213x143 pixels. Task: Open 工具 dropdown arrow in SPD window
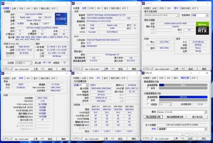(x=112, y=139)
